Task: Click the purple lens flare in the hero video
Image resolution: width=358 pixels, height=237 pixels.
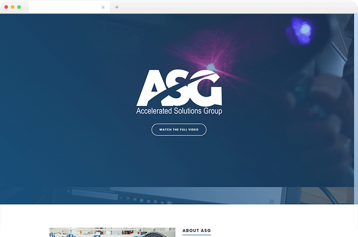Action: click(211, 66)
